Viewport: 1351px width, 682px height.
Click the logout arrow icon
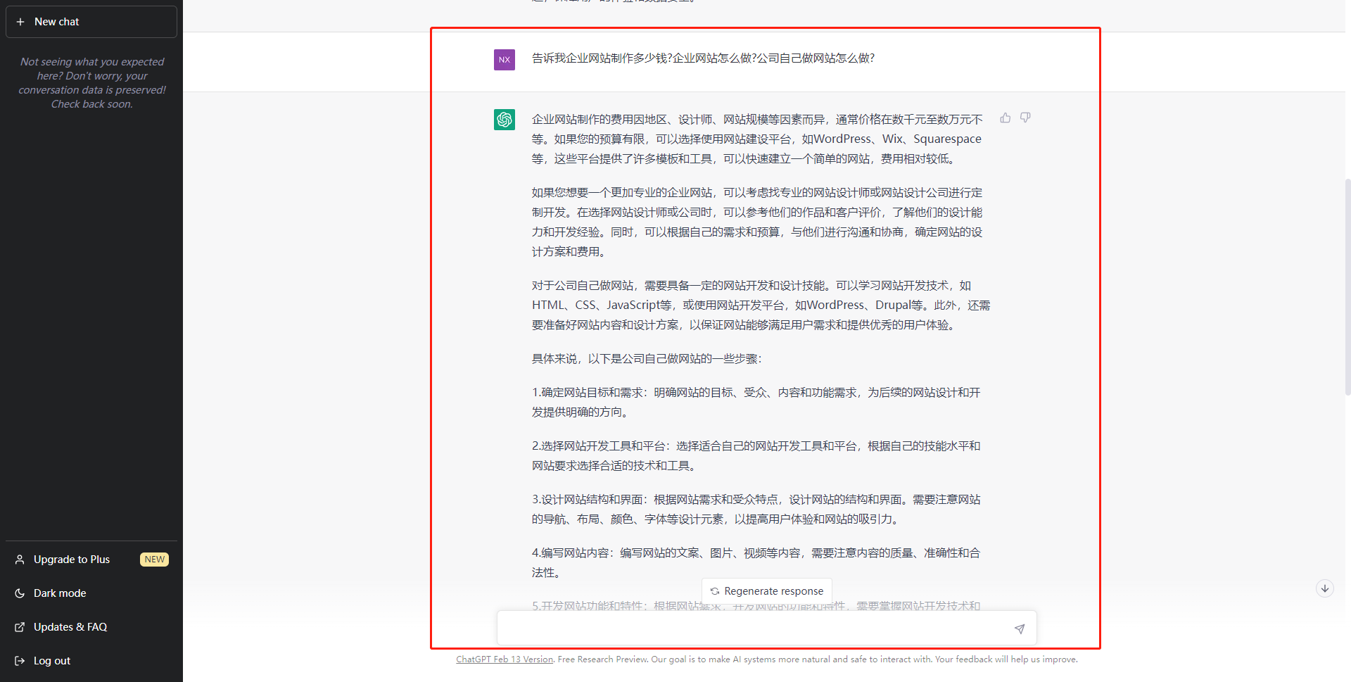(20, 661)
